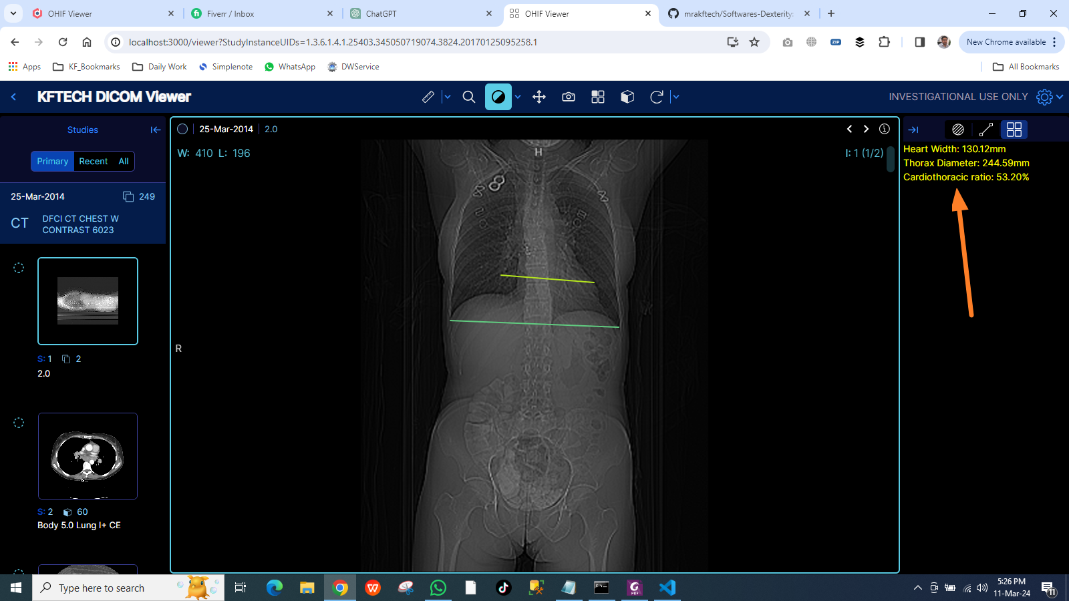
Task: Open the measurements line panel icon
Action: [985, 129]
